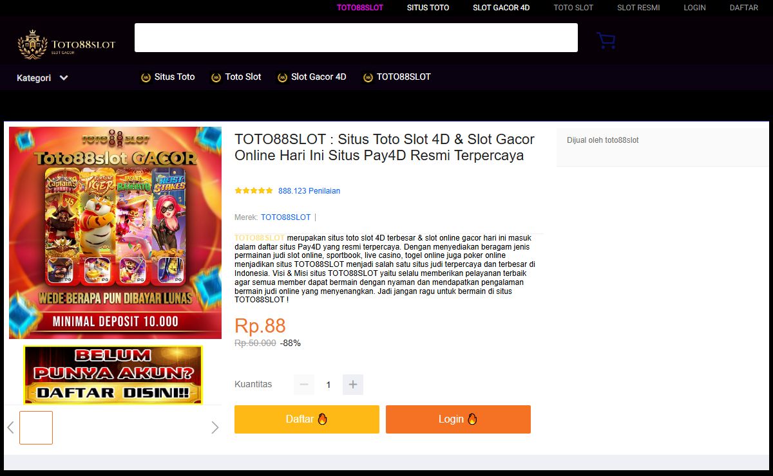773x476 pixels.
Task: Click the Rp.88 price text
Action: [260, 326]
